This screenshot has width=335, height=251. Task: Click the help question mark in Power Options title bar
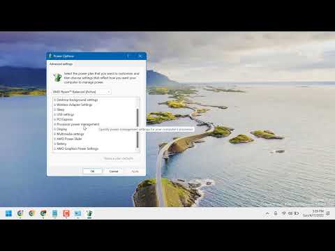(128, 56)
